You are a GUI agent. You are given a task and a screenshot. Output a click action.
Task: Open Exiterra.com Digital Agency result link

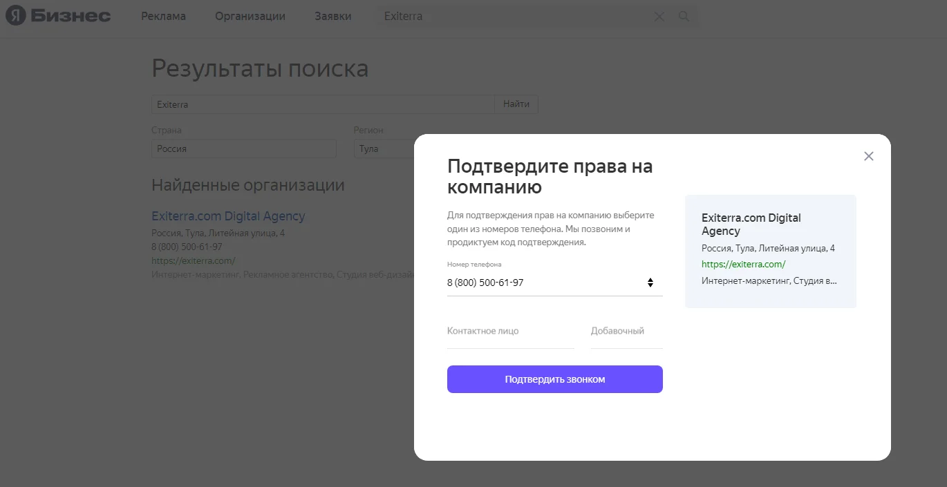pos(228,216)
